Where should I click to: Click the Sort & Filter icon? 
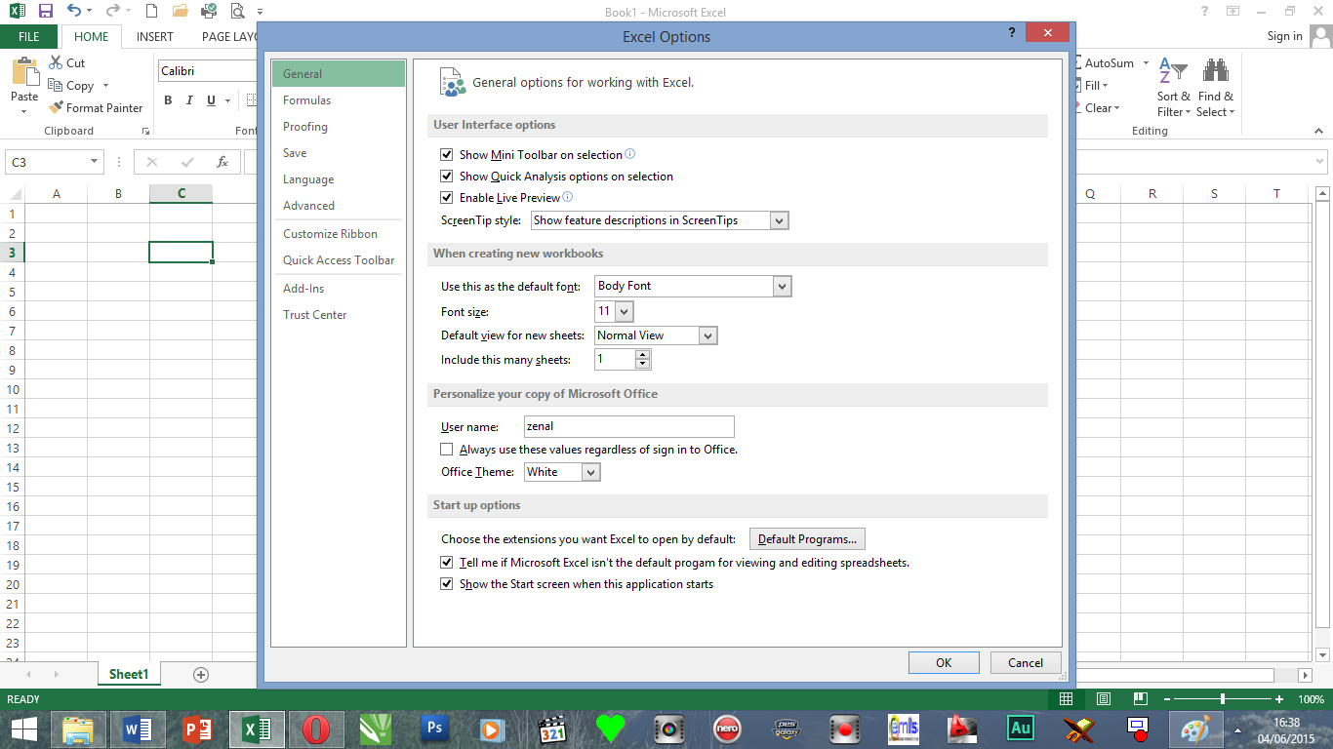point(1173,72)
